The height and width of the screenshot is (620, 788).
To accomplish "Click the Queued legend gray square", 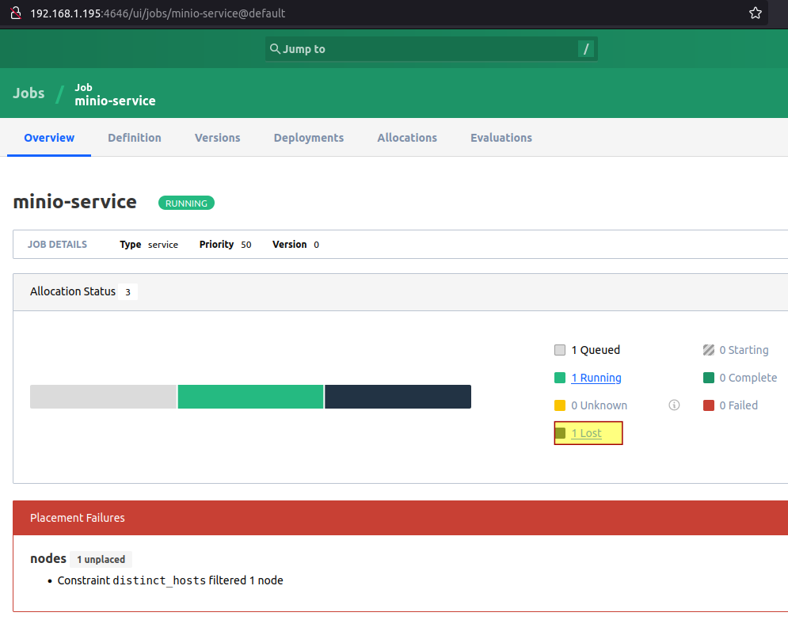I will tap(560, 350).
